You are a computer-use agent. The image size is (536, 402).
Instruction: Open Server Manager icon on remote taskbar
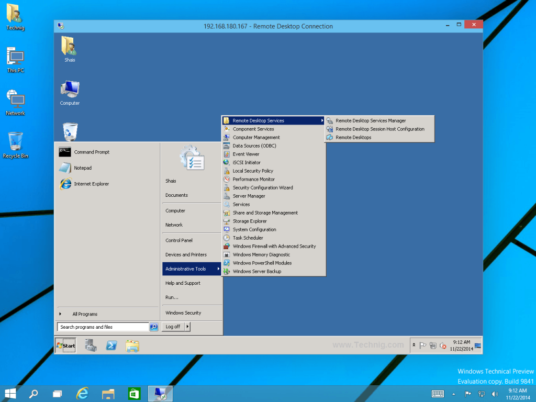pos(90,345)
